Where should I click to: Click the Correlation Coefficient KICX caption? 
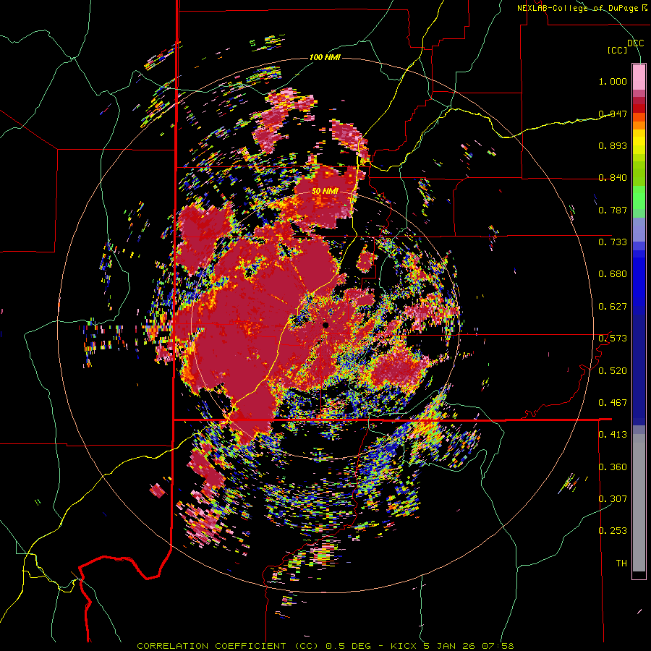[x=325, y=646]
